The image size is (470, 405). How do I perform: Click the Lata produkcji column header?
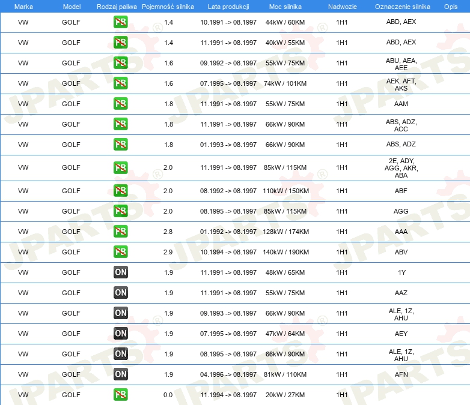click(228, 7)
